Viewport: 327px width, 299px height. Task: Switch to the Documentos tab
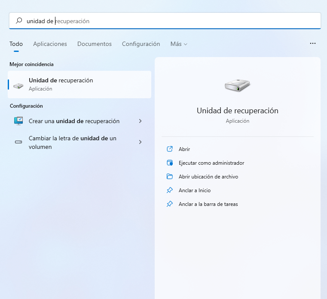click(95, 44)
